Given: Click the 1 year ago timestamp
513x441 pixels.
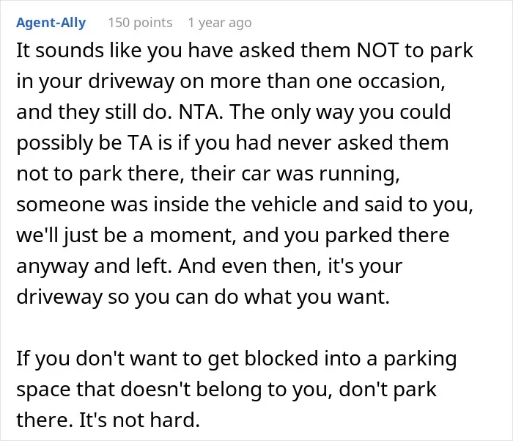Looking at the screenshot, I should 220,23.
